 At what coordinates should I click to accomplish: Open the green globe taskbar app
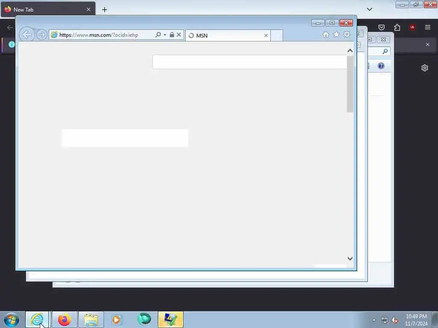(x=144, y=319)
